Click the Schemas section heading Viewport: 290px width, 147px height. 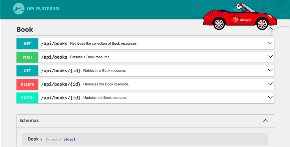tap(29, 120)
